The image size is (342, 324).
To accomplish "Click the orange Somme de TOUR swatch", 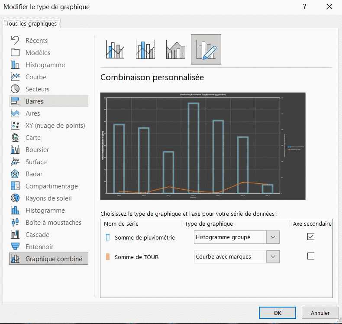I will pyautogui.click(x=108, y=257).
